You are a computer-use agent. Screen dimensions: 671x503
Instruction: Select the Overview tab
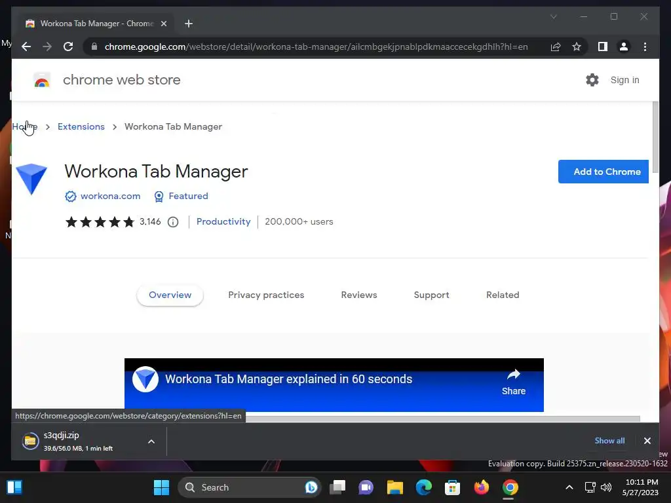click(x=170, y=295)
